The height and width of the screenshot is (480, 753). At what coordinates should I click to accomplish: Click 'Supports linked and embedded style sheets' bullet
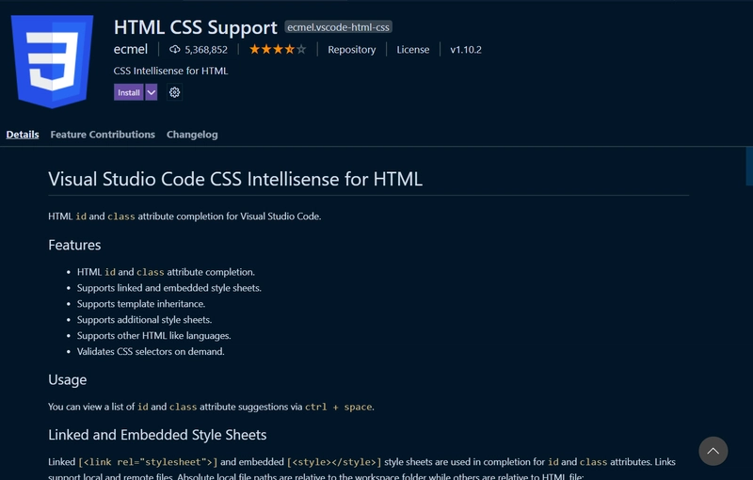coord(169,288)
